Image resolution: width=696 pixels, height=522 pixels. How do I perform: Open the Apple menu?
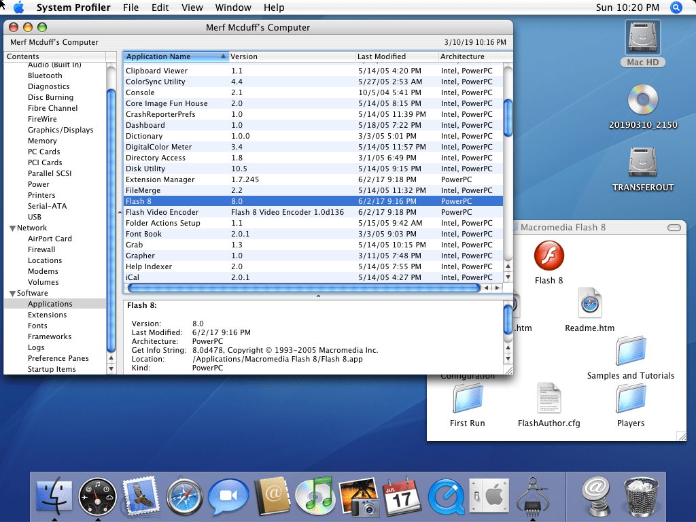[18, 7]
